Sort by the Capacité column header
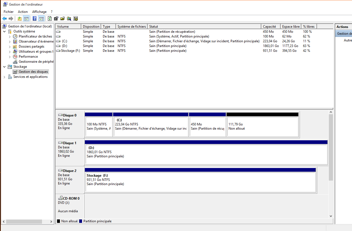This screenshot has height=231, width=352. tap(271, 27)
